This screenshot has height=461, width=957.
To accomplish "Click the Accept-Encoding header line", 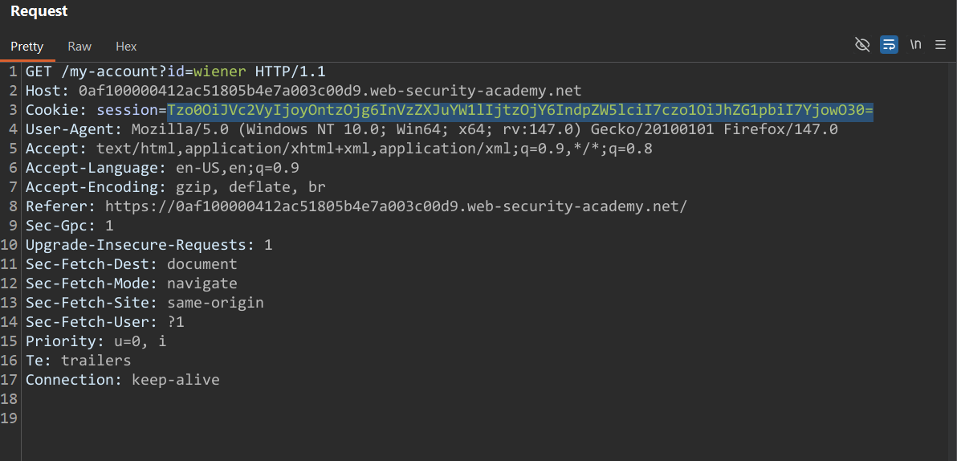I will (173, 187).
